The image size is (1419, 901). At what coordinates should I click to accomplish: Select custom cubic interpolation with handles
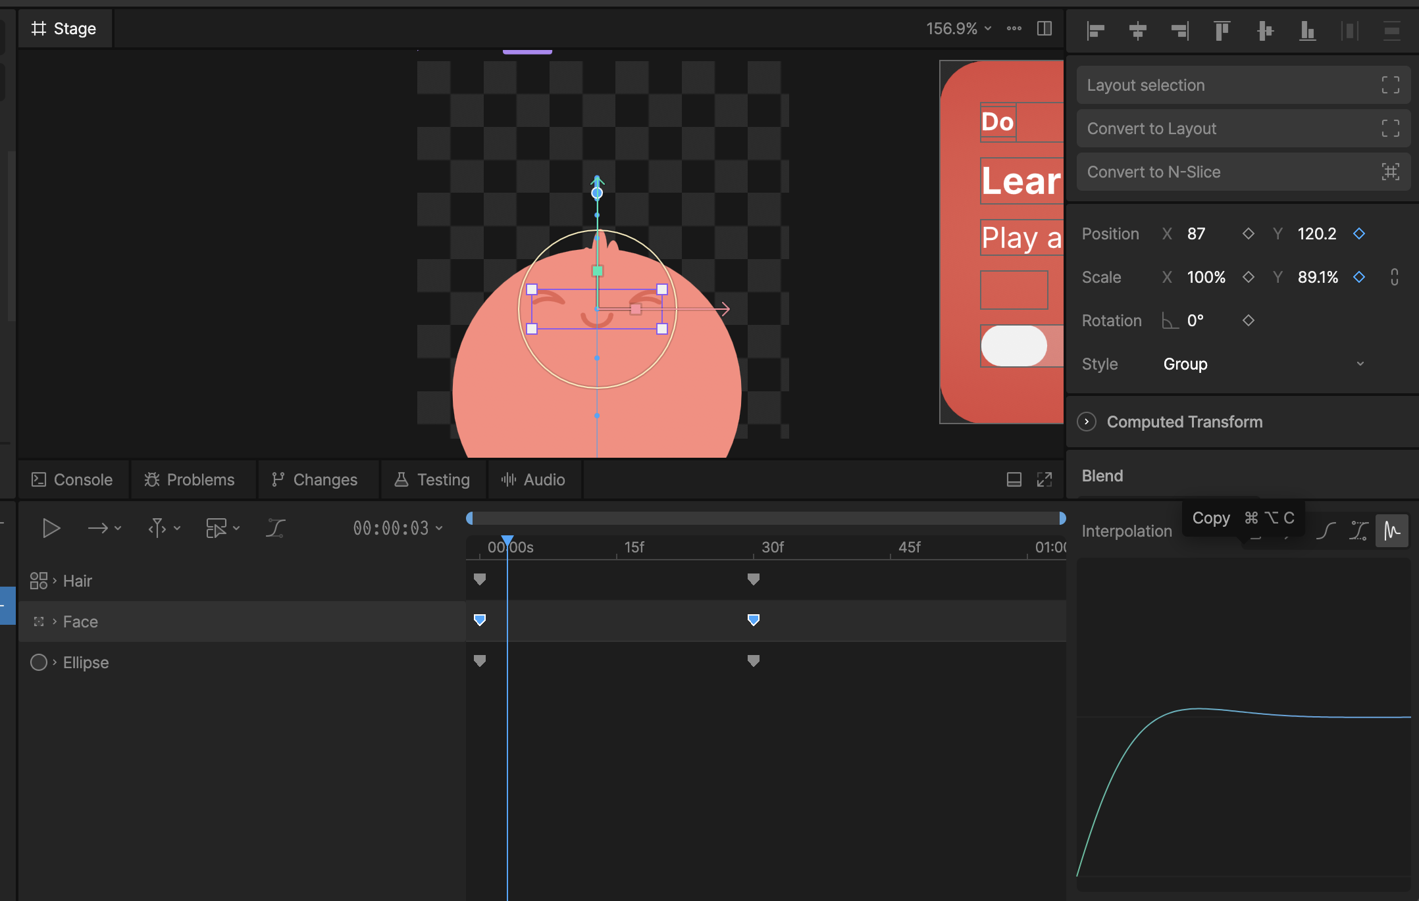coord(1358,531)
